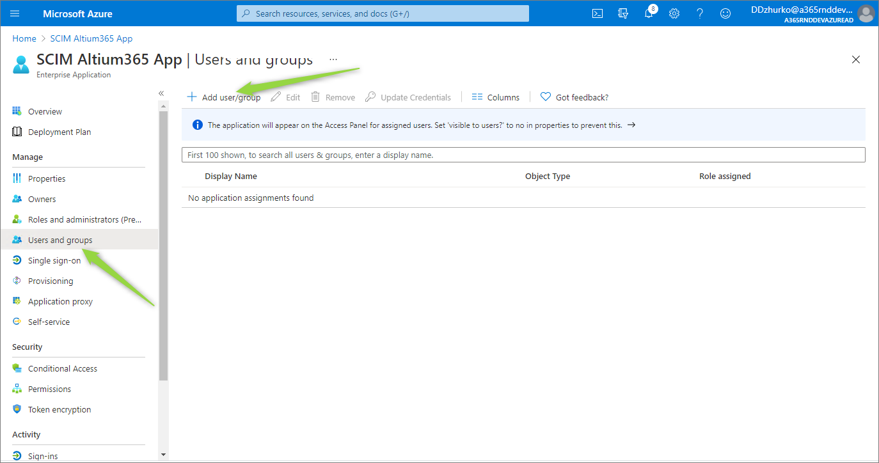Open the Provisioning menu item
Image resolution: width=879 pixels, height=463 pixels.
(51, 281)
